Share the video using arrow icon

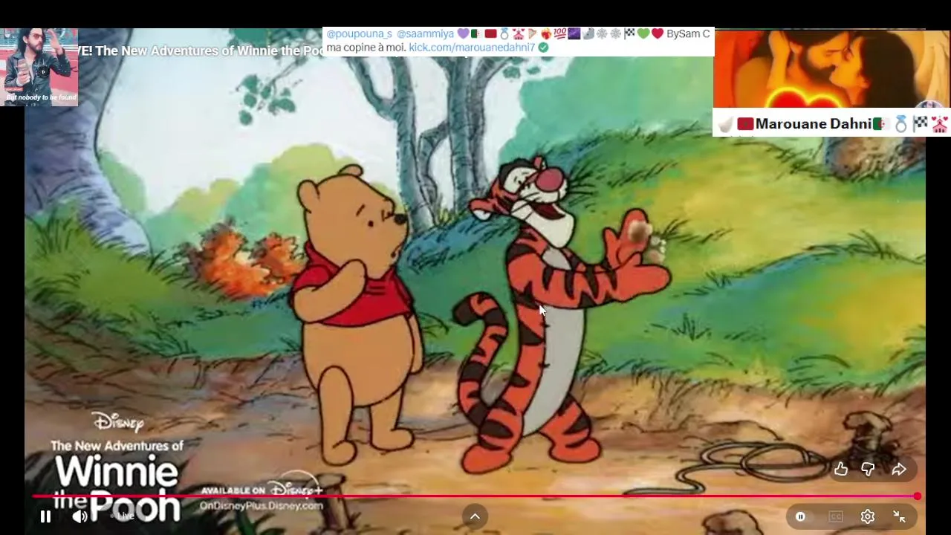tap(899, 469)
